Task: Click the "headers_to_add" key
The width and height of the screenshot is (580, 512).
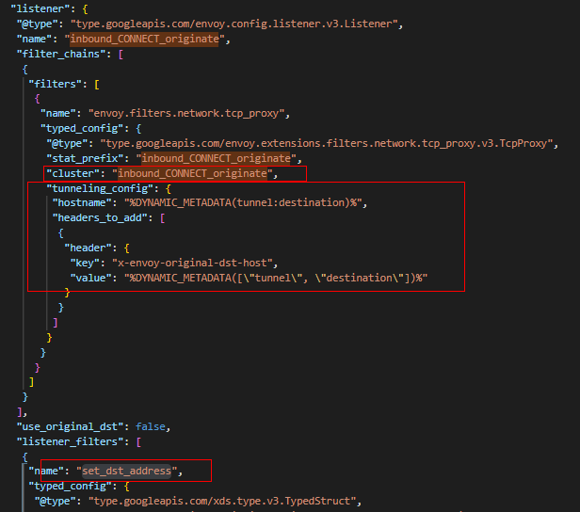Action: [100, 218]
